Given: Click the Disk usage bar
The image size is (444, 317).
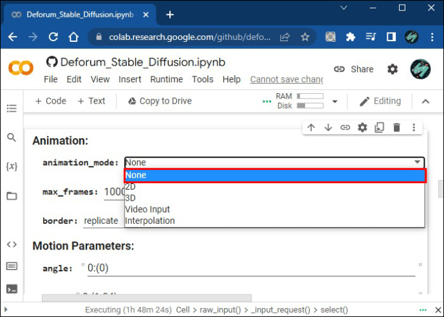Looking at the screenshot, I should (310, 105).
